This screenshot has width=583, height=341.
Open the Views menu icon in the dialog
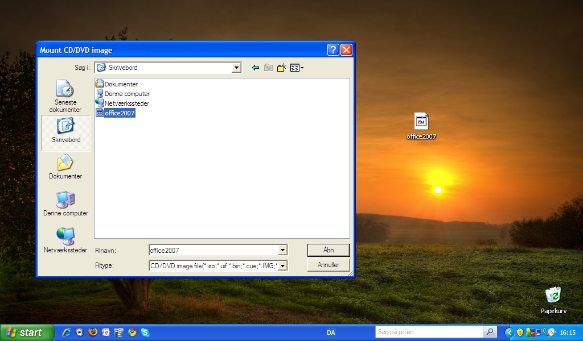[296, 68]
